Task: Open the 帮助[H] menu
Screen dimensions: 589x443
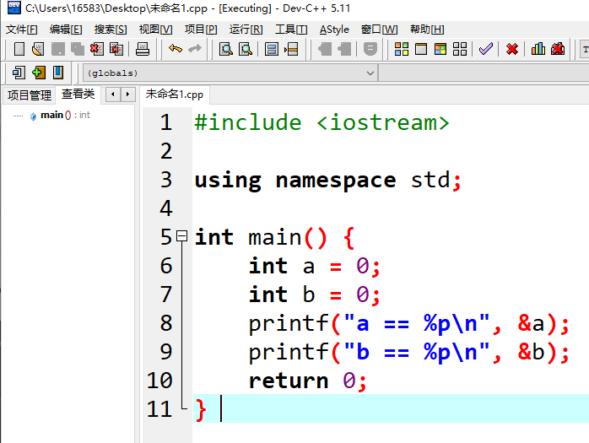Action: [x=427, y=30]
